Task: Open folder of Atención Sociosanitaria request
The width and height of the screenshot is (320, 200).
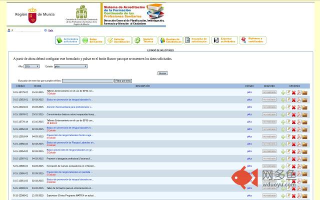Action: tap(304, 107)
